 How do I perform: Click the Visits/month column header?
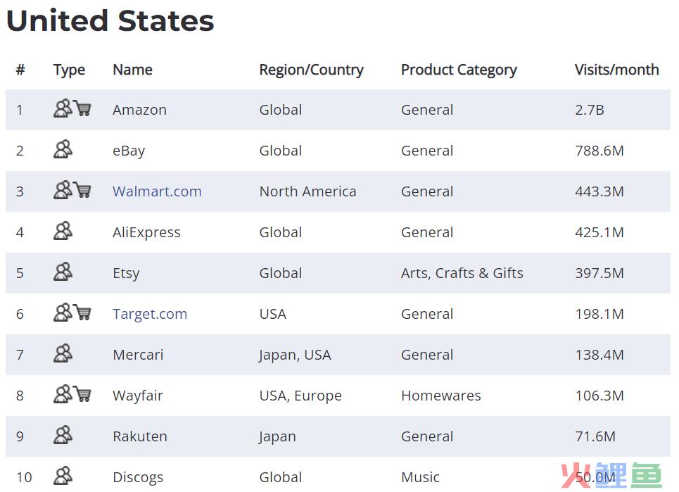click(x=616, y=70)
